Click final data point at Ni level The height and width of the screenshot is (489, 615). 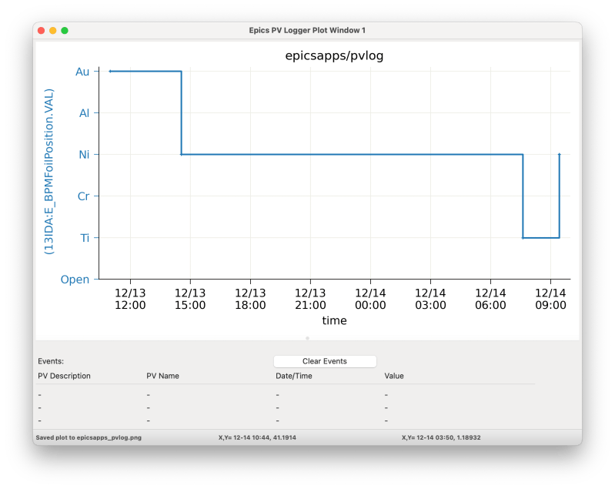560,155
